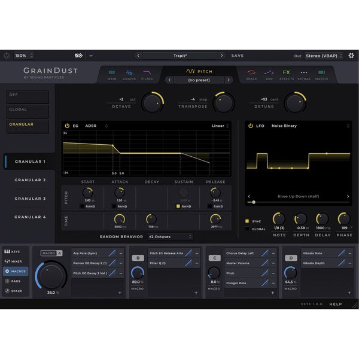Edit curve for Arp Rate (Sync) mapping
Screen dimensions: 359x359
(x=112, y=253)
